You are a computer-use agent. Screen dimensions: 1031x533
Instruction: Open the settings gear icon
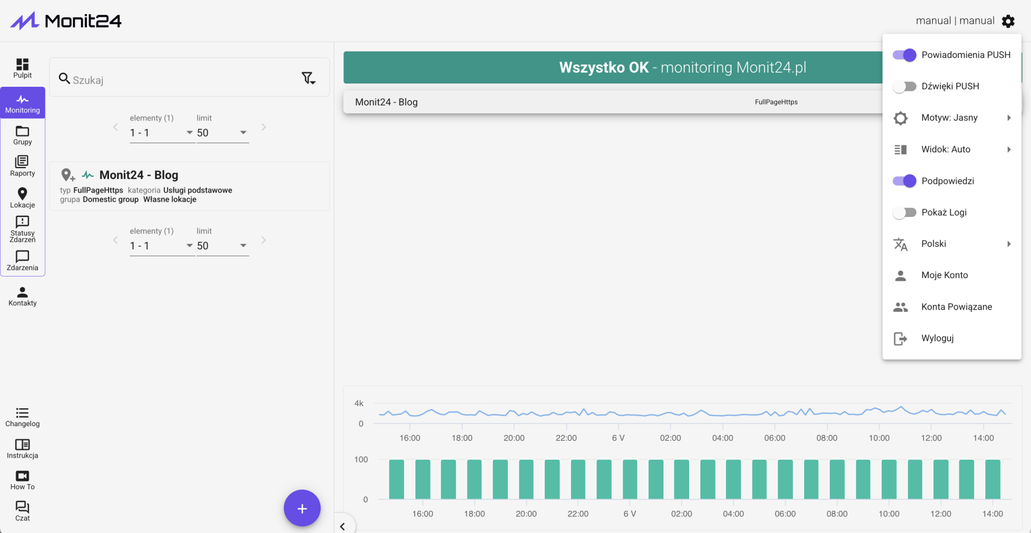pyautogui.click(x=1008, y=21)
